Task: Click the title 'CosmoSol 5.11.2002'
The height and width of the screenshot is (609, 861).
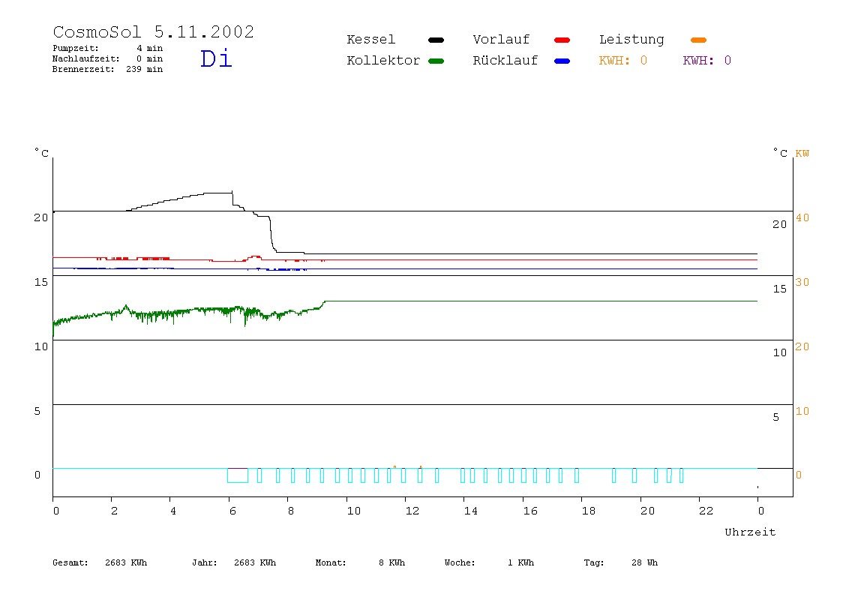Action: point(154,31)
